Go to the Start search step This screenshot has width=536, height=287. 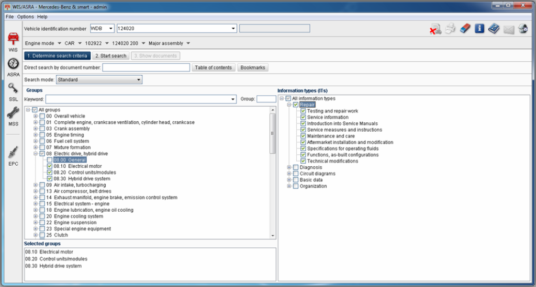111,55
